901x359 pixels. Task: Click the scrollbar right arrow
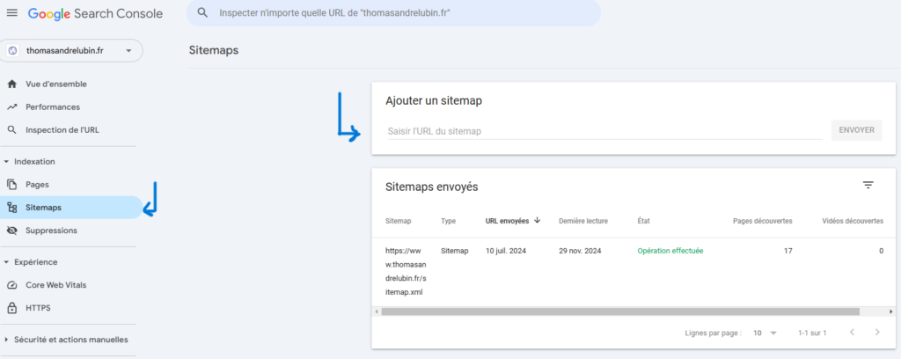point(891,311)
